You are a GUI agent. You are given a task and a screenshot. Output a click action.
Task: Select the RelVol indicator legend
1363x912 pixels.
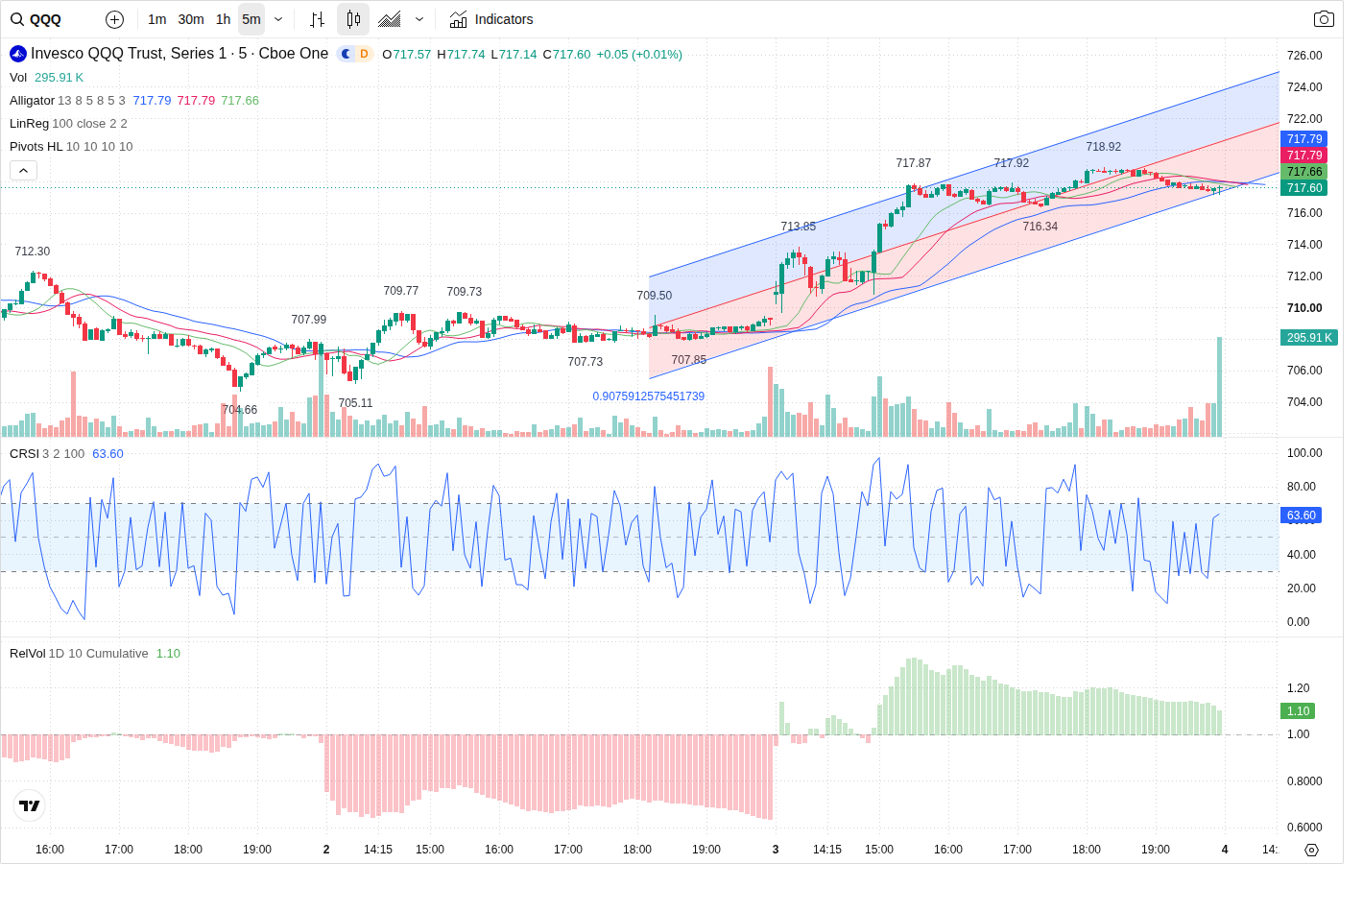coord(27,654)
